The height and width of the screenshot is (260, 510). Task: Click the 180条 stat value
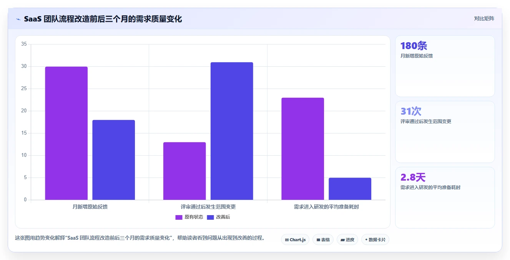[414, 46]
